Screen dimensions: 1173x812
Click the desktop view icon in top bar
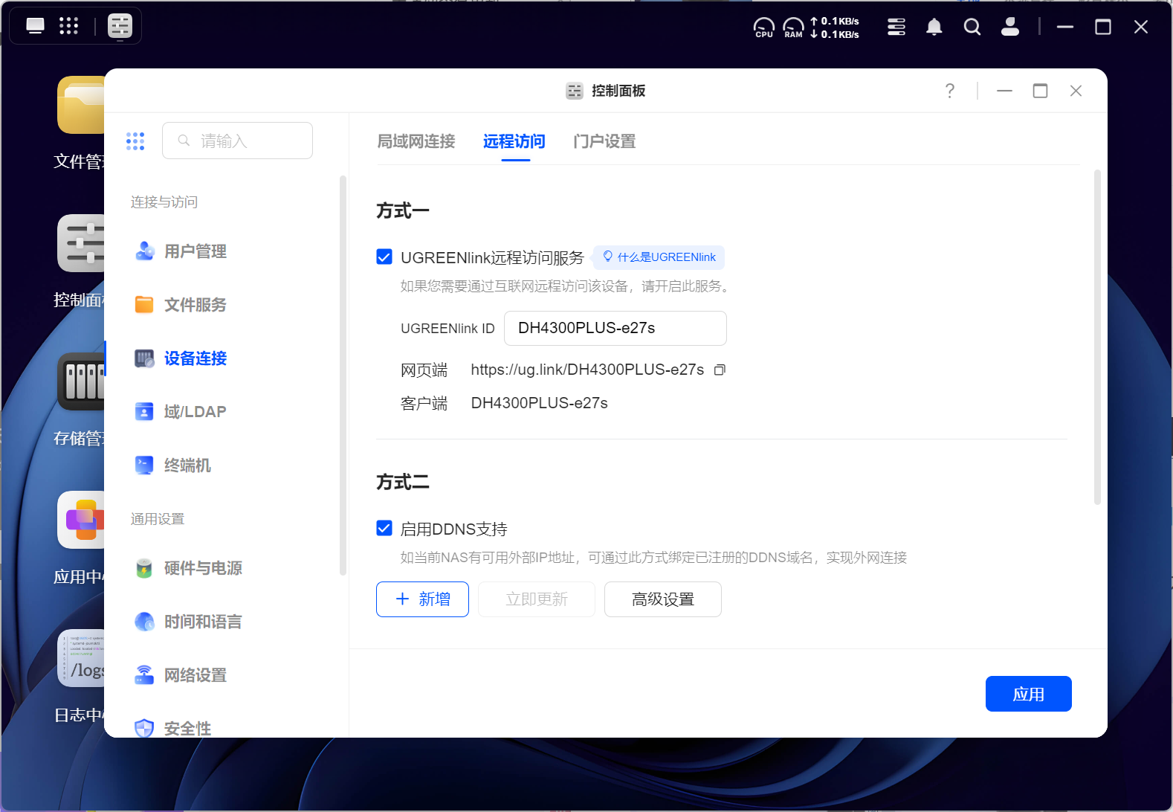35,26
